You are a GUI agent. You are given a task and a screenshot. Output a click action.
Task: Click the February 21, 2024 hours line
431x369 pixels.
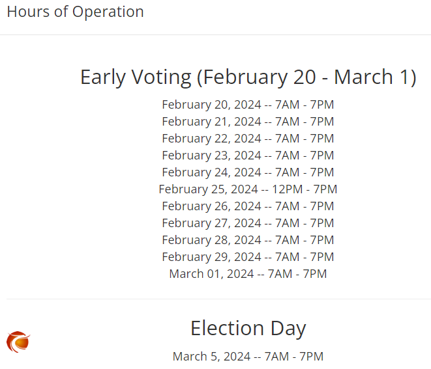click(248, 122)
